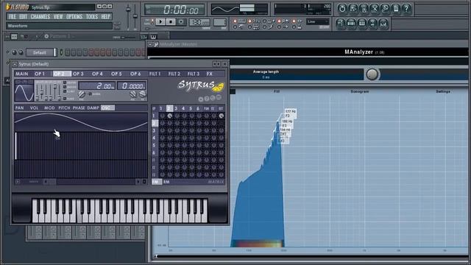Viewport: 471px width, 265px height.
Task: Open the MAnalyzer Sonogram tab
Action: click(360, 91)
